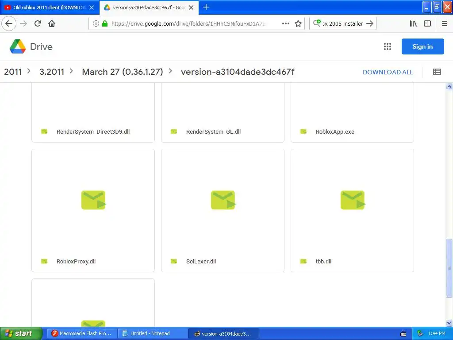Switch to Untitled - Notepad taskbar window
The height and width of the screenshot is (340, 453).
point(153,333)
